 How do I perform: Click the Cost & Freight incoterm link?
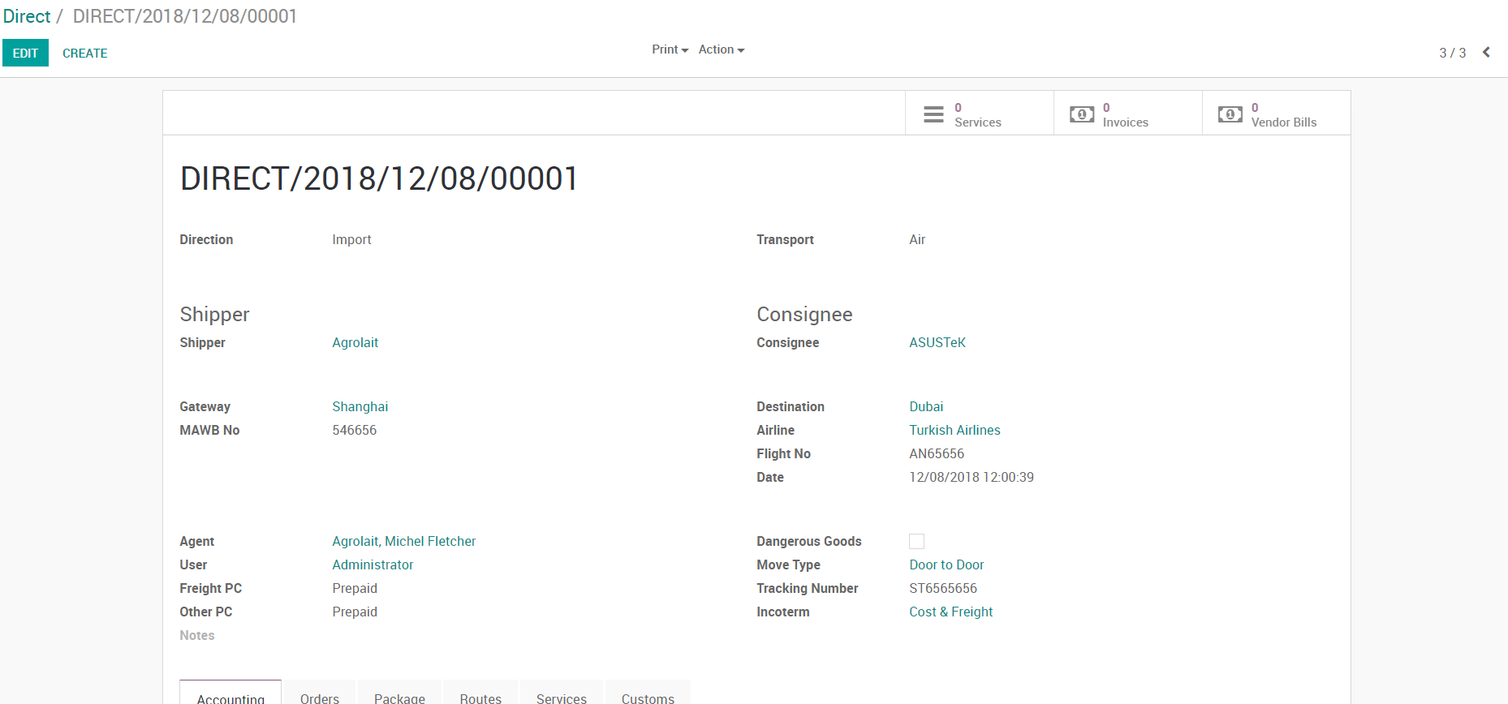click(x=950, y=612)
